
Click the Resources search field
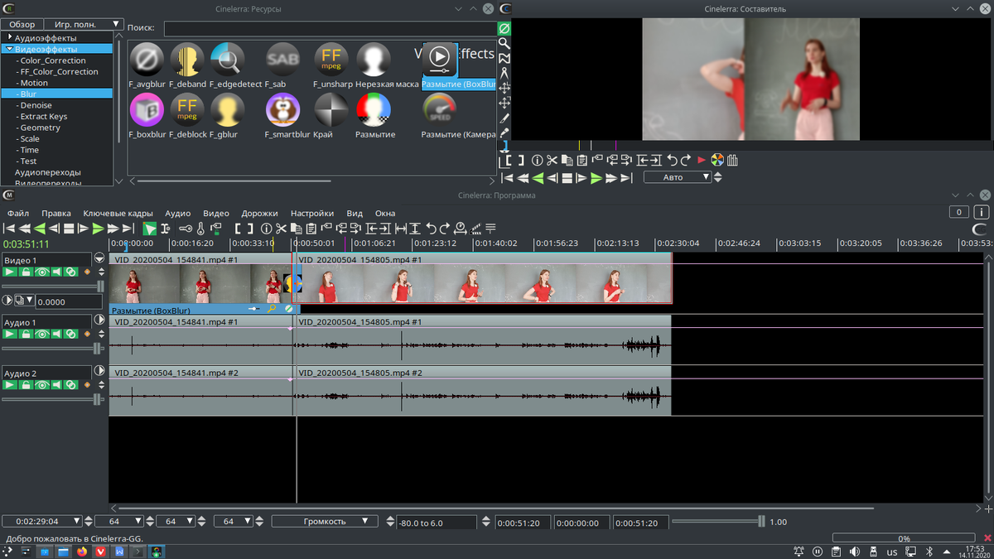[329, 28]
